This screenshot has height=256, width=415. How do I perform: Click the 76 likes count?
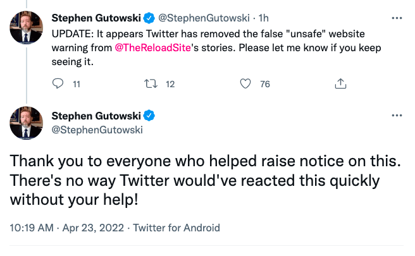click(265, 83)
